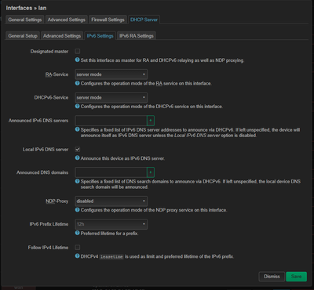Open the Firewall Settings tab
The image size is (314, 290).
pyautogui.click(x=108, y=20)
